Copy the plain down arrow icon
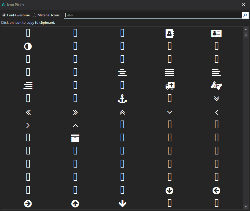This screenshot has height=211, width=250. [122, 204]
